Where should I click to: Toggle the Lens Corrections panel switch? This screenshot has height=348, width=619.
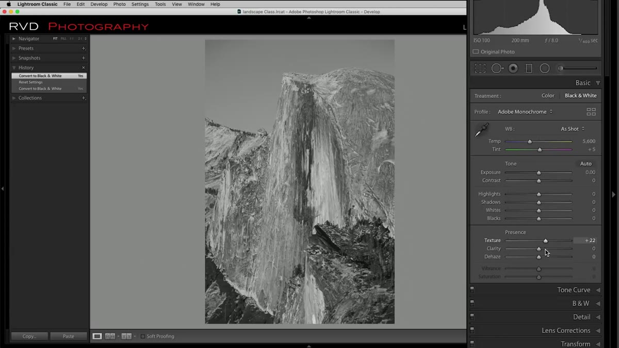(x=472, y=330)
